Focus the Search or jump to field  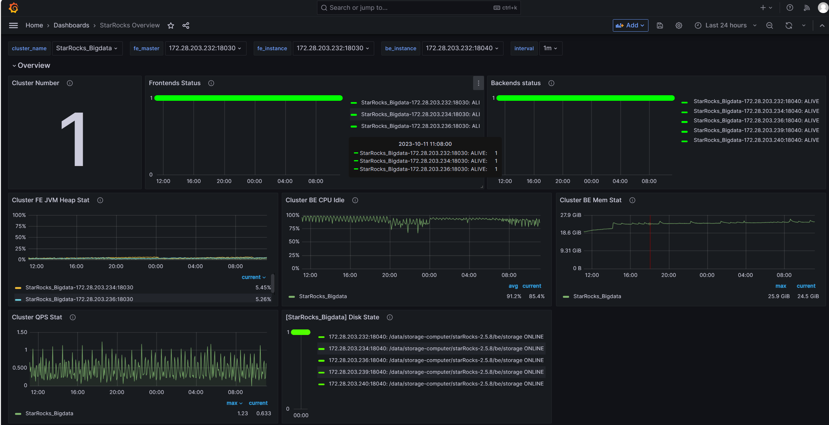[419, 8]
